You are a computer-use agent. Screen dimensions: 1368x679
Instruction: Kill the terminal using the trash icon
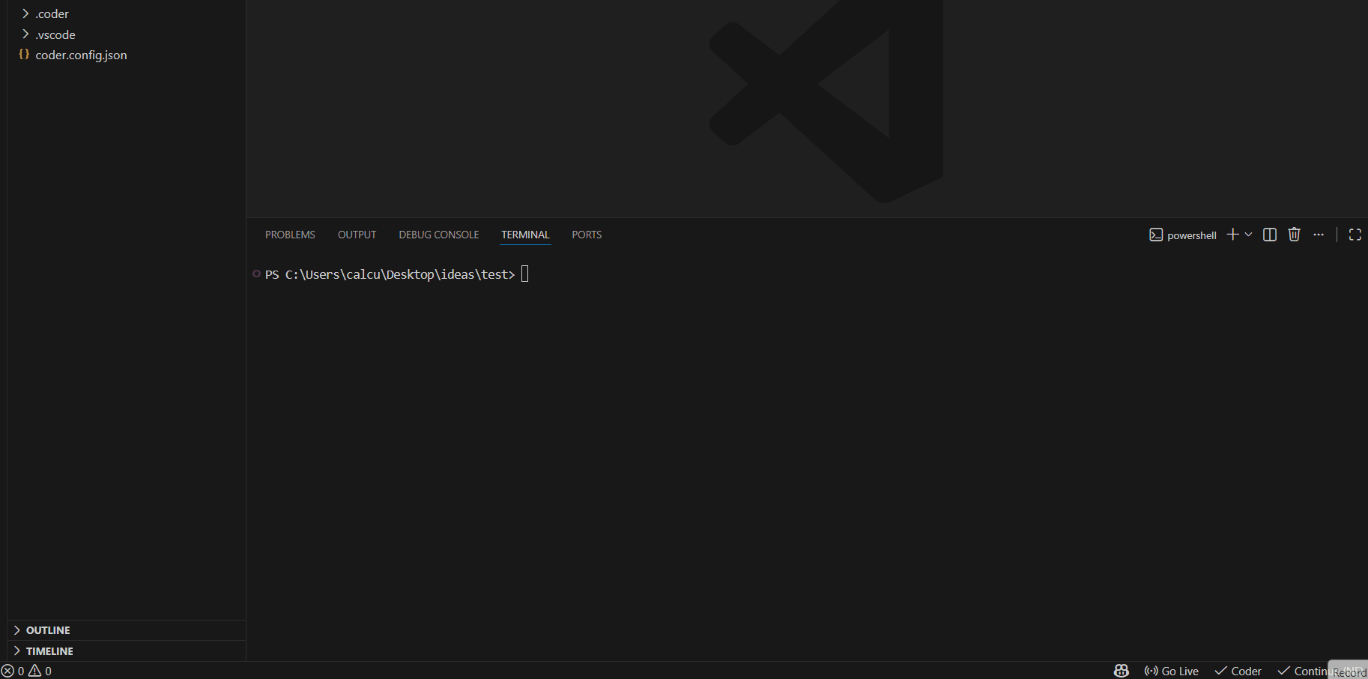coord(1294,234)
